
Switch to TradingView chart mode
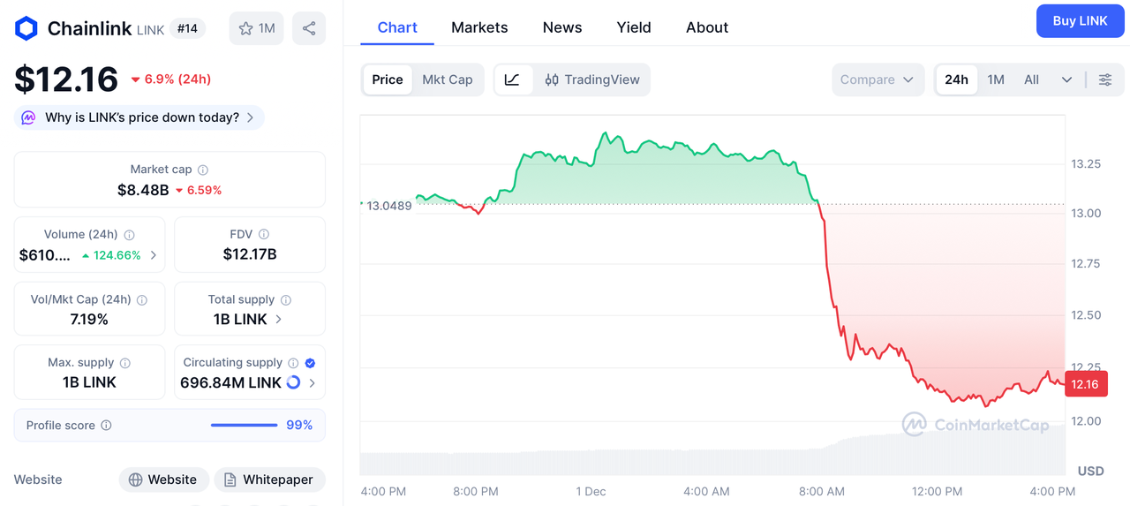(x=591, y=79)
